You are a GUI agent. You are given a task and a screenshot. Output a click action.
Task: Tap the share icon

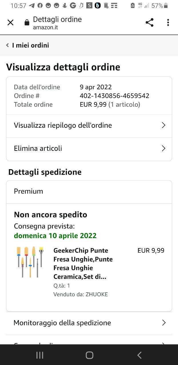click(x=149, y=23)
